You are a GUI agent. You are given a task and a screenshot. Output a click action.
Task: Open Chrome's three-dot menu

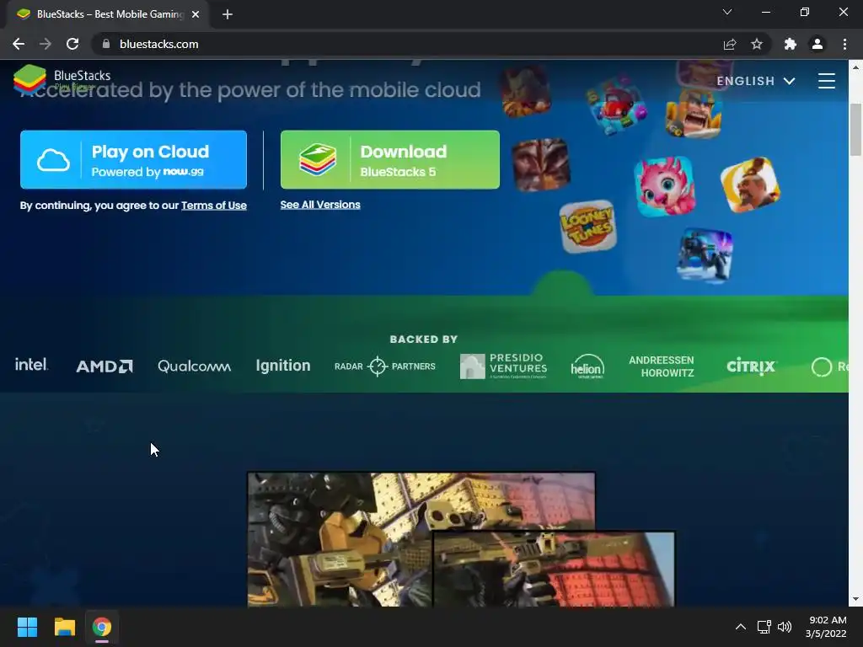pos(844,44)
